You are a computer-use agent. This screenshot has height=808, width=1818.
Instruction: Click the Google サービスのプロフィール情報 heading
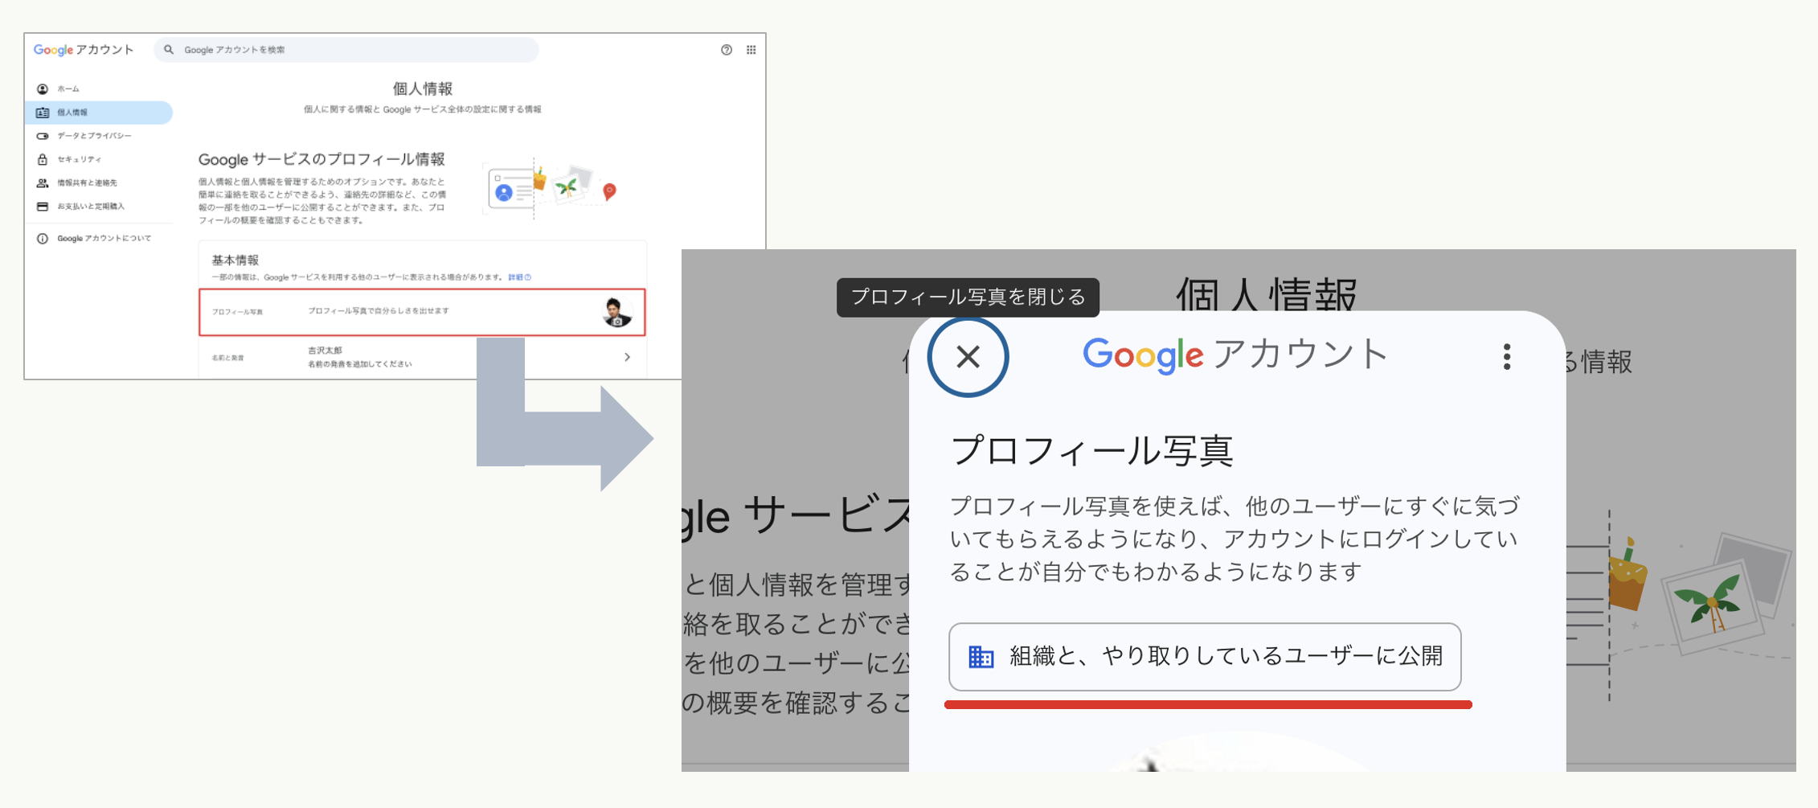click(x=321, y=159)
